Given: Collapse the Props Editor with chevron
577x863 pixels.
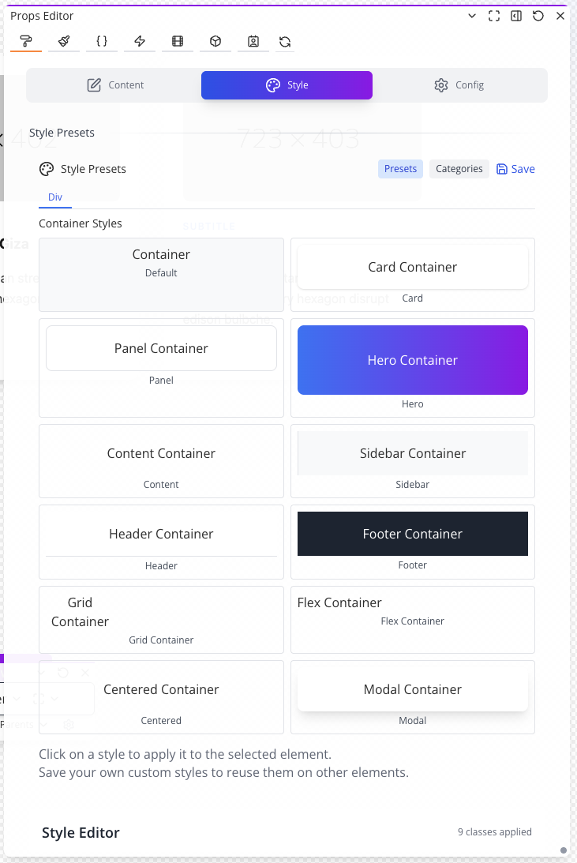Looking at the screenshot, I should (x=472, y=16).
